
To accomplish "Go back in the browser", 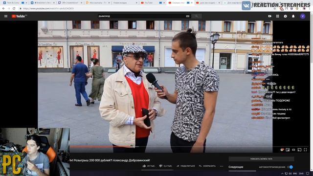I will point(3,9).
